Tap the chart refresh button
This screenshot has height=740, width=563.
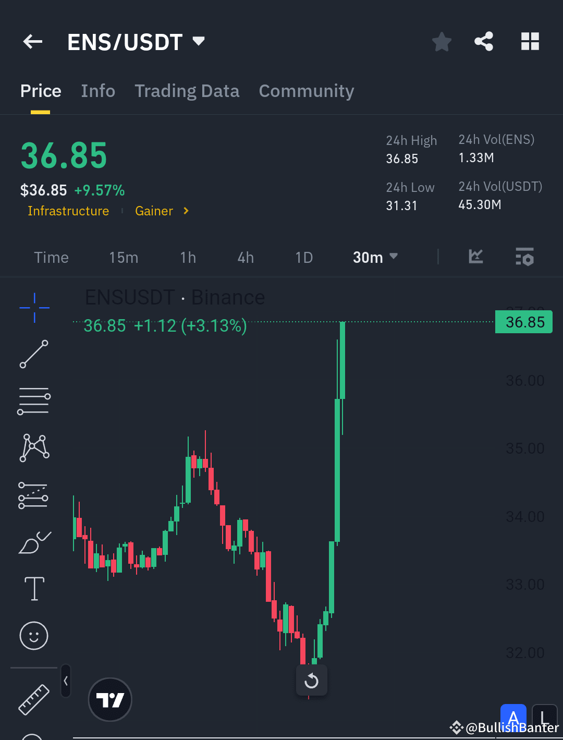(x=311, y=680)
